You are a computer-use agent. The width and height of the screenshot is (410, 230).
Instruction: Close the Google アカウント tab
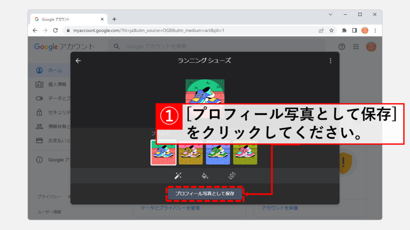[102, 19]
